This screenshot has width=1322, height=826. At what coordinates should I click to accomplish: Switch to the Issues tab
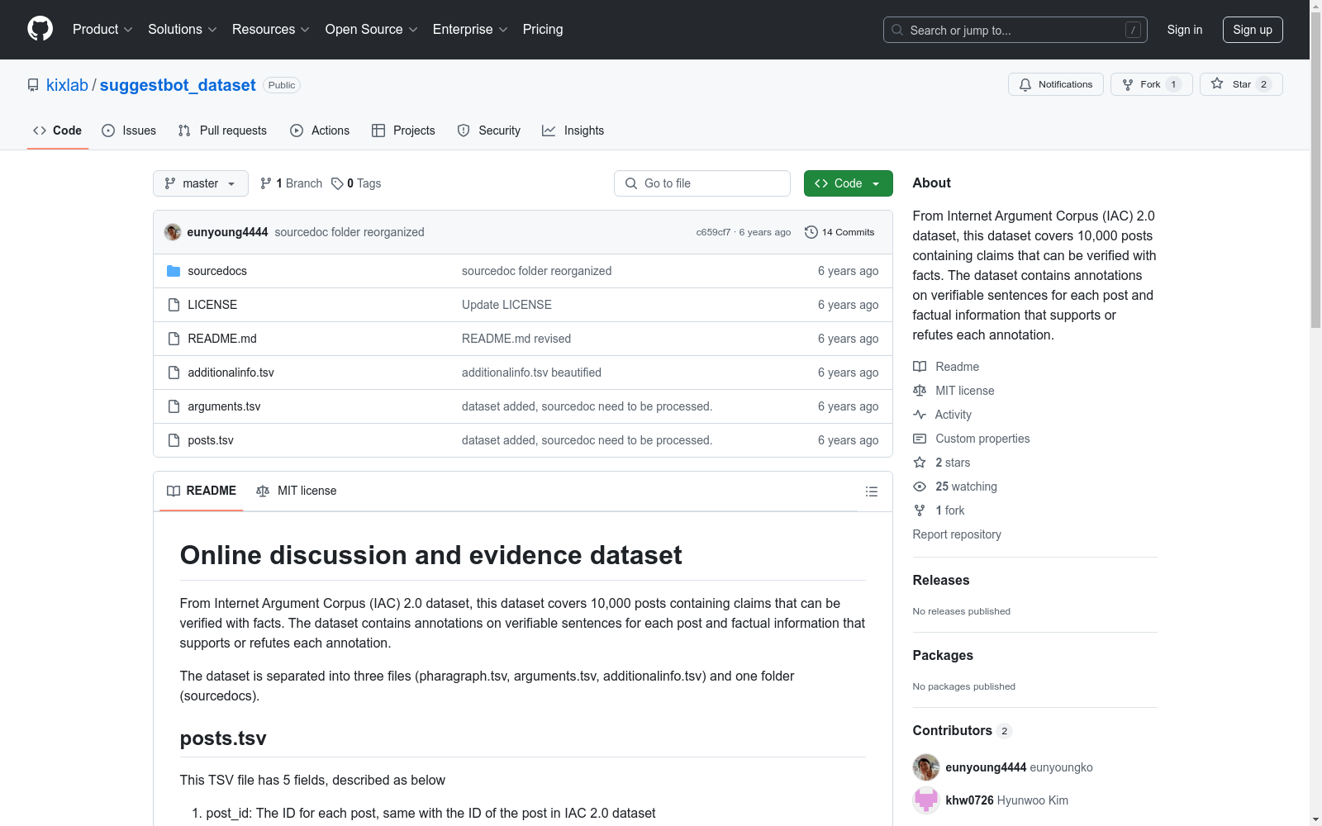pos(129,131)
